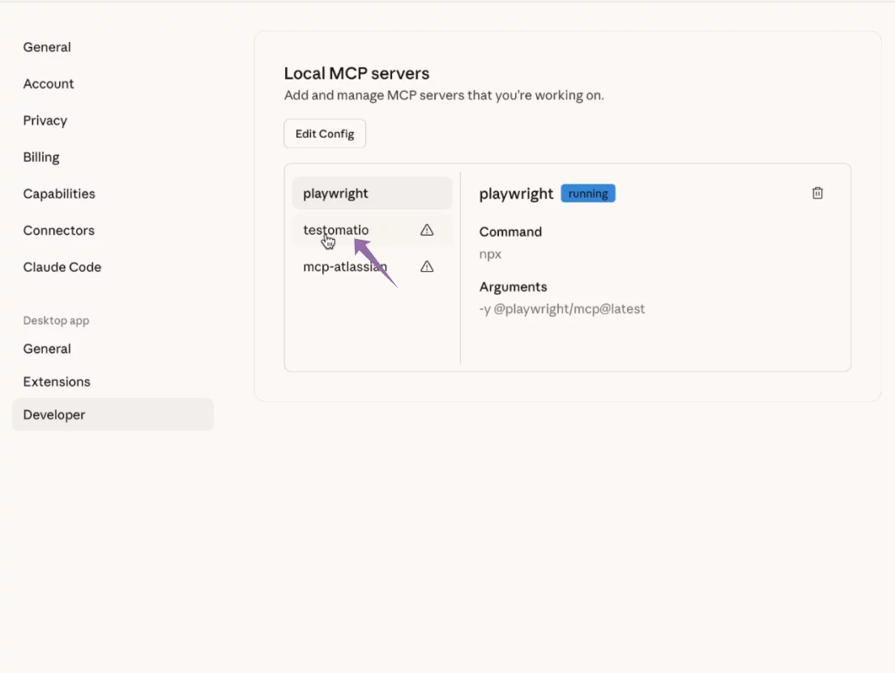
Task: Open the Connectors settings page
Action: (59, 230)
